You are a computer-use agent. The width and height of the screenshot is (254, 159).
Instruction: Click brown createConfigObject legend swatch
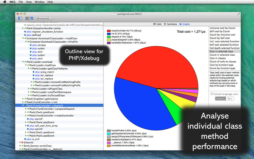pos(109,140)
